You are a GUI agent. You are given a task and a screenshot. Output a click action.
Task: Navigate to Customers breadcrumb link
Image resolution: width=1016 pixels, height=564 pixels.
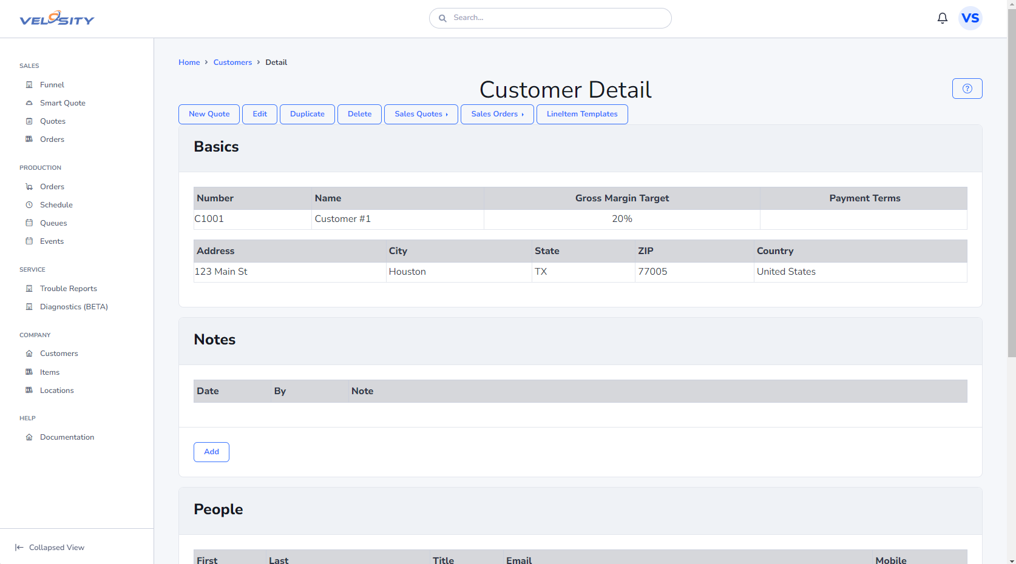tap(232, 62)
